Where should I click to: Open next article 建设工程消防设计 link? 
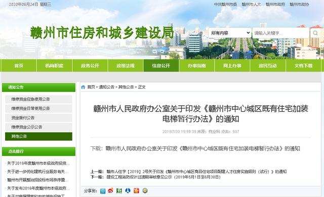[164, 177]
